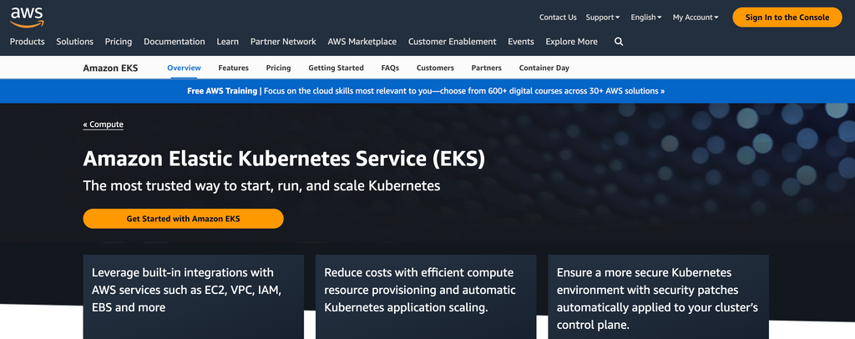Screen dimensions: 855x339
Task: Select the Solutions menu item
Action: click(75, 42)
